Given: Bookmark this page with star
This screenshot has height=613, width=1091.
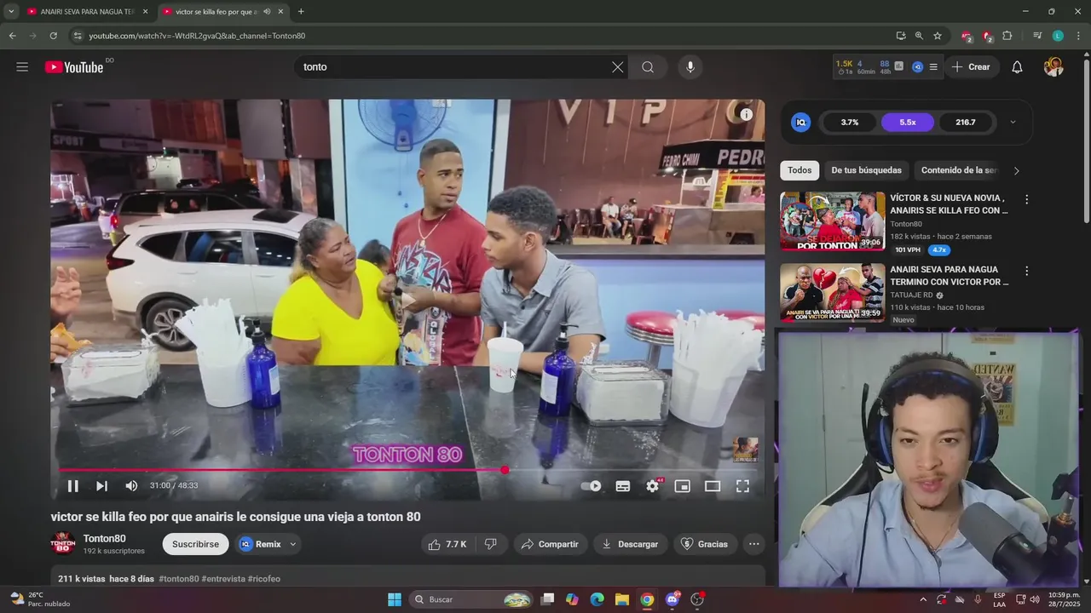Looking at the screenshot, I should (x=938, y=36).
